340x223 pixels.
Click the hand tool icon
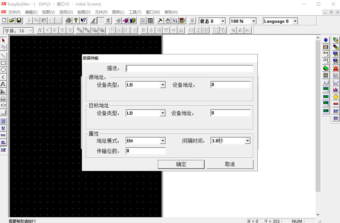pos(167,21)
